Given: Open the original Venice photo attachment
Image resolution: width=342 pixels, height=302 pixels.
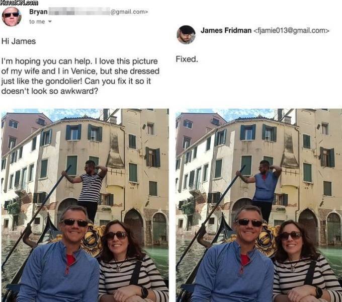Looking at the screenshot, I should (x=85, y=205).
